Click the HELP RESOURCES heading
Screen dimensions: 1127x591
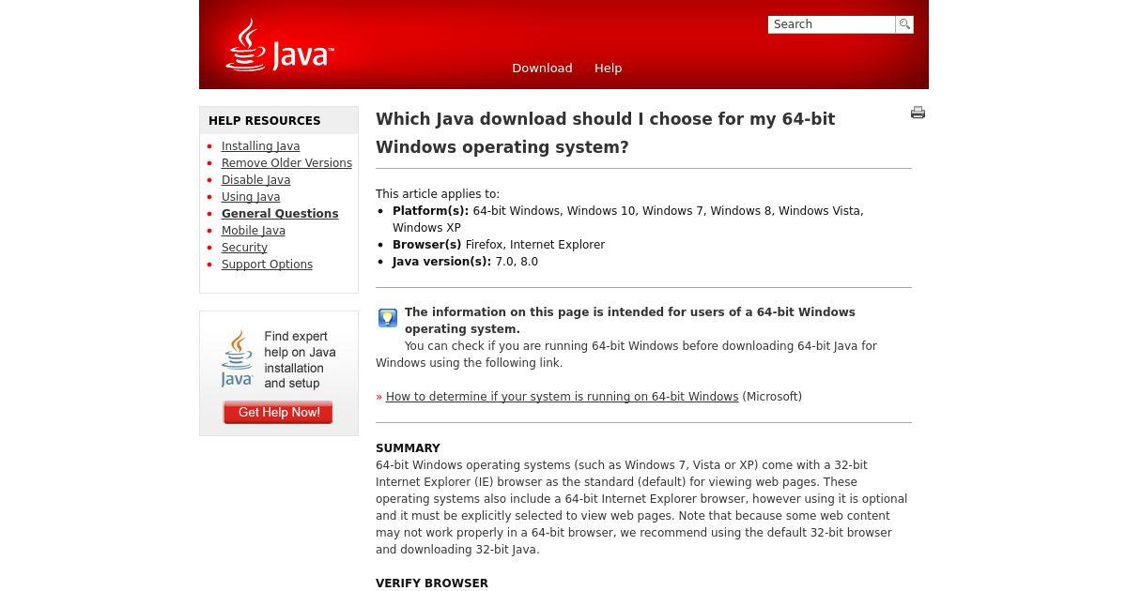pyautogui.click(x=264, y=121)
